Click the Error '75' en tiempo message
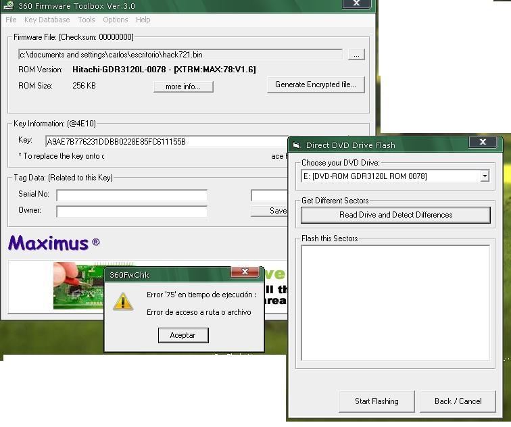511x427 pixels. [201, 295]
